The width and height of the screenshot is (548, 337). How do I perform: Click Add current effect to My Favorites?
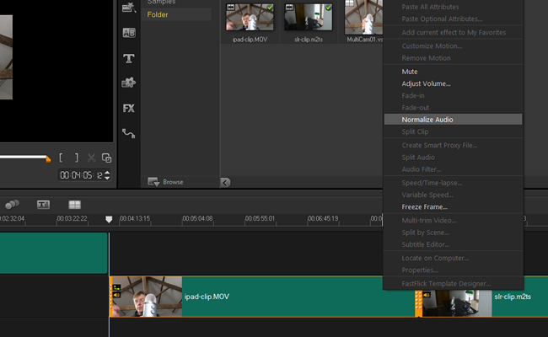click(453, 33)
